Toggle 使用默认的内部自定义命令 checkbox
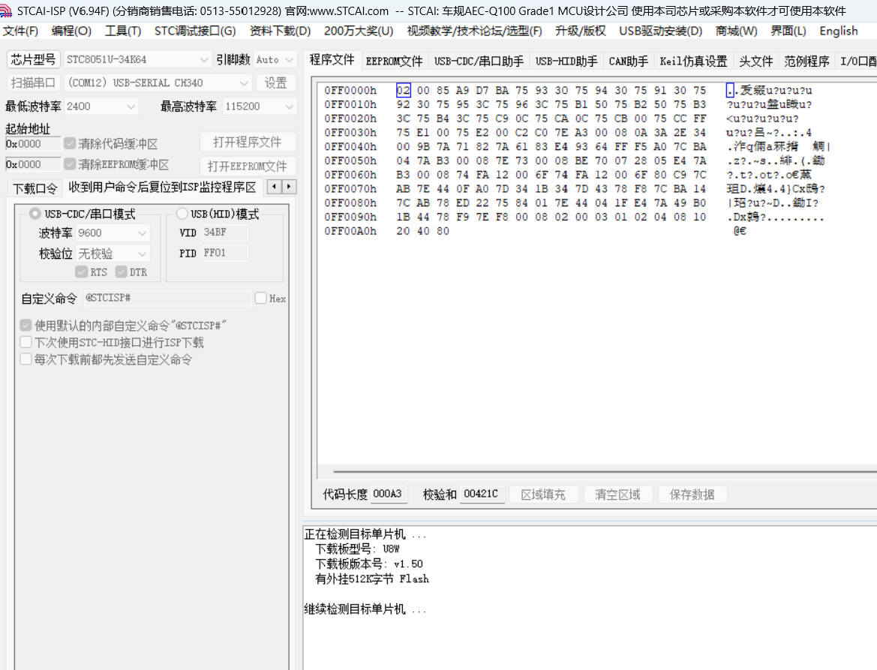The width and height of the screenshot is (877, 670). click(26, 325)
